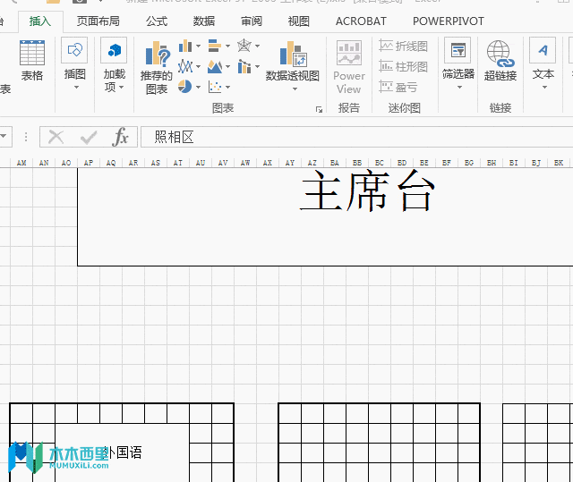Click the PivotChart (数据透视图) icon
This screenshot has height=482, width=573.
click(x=292, y=61)
